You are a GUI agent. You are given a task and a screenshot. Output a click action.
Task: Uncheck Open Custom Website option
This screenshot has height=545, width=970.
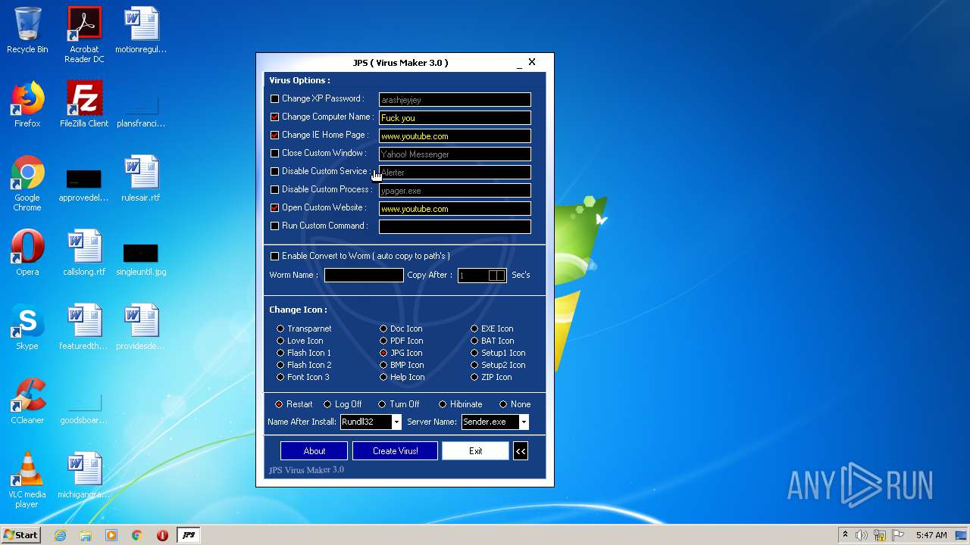click(x=275, y=207)
